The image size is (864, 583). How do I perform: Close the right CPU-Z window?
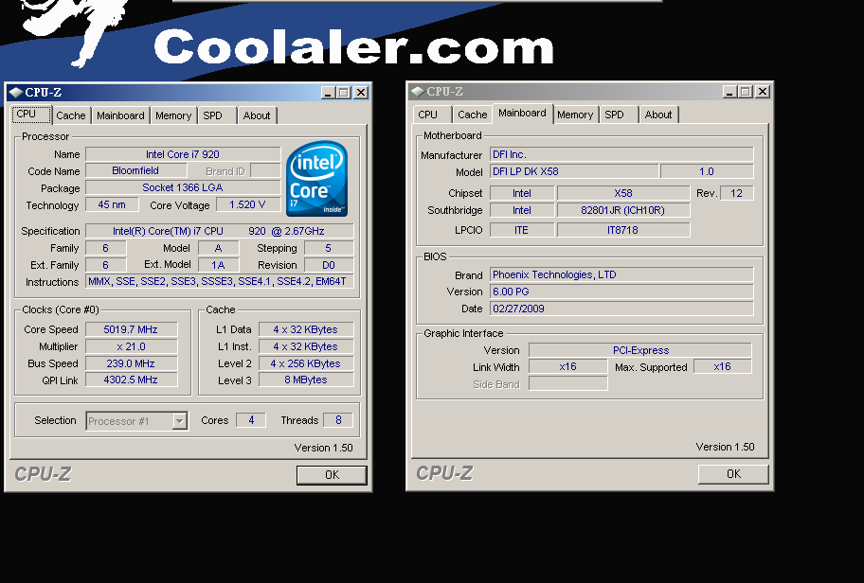point(763,92)
